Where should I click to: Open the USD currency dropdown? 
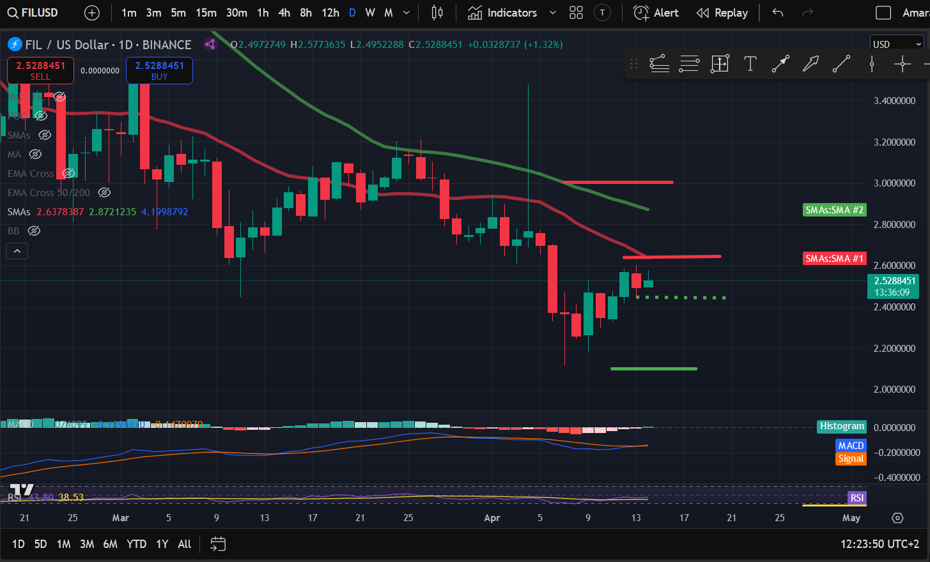[x=897, y=44]
